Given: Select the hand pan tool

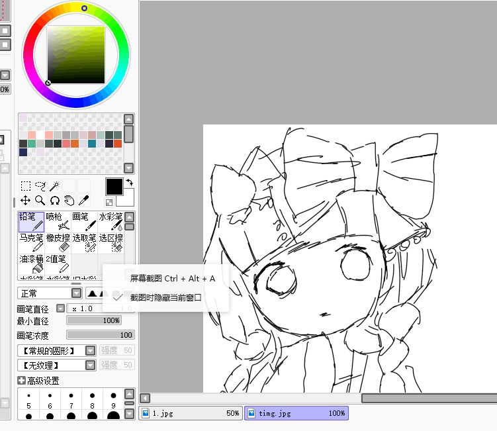Looking at the screenshot, I should [69, 201].
